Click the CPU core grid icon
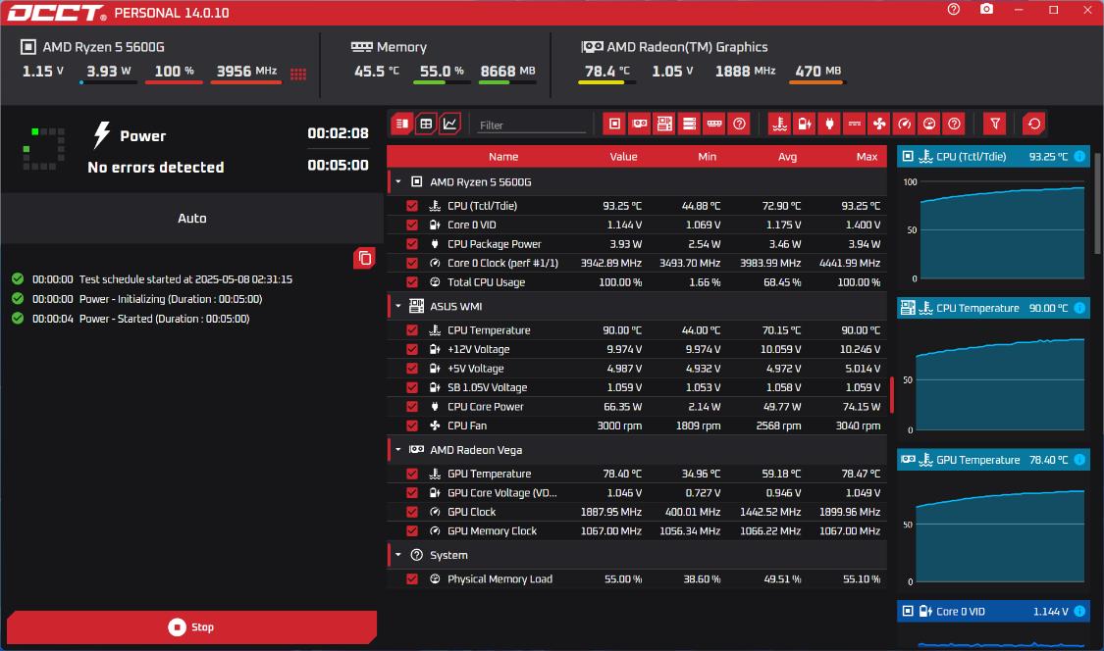This screenshot has width=1104, height=651. [x=298, y=74]
